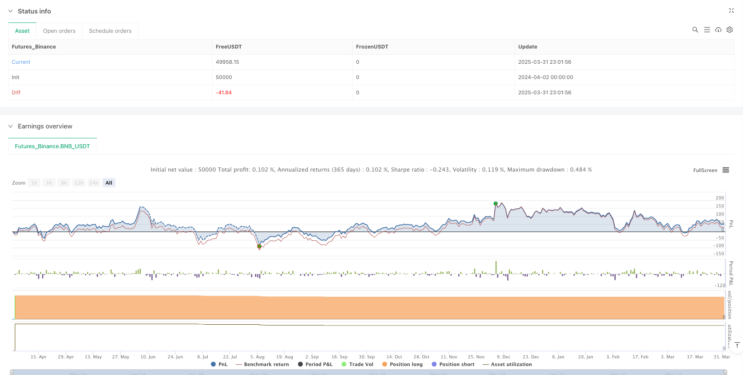Click the scroll-to-top arrow icon
Viewport: 743px width, 375px height.
click(x=737, y=345)
